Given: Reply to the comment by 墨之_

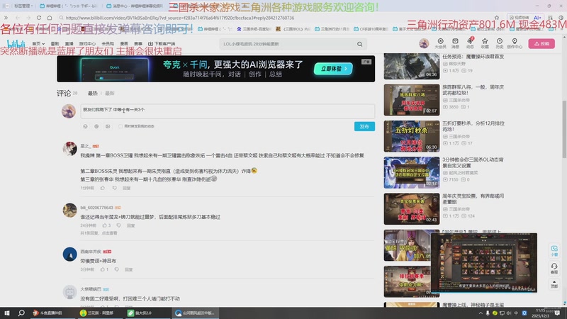Looking at the screenshot, I should [127, 188].
